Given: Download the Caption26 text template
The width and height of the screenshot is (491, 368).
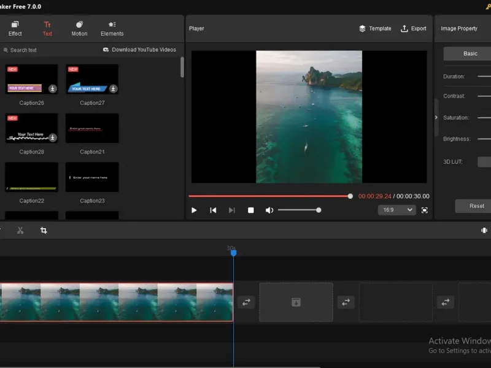Looking at the screenshot, I should coord(53,89).
